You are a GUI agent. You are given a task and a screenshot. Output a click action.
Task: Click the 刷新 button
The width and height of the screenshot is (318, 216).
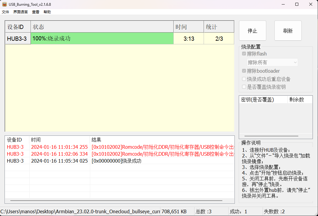[x=288, y=31]
